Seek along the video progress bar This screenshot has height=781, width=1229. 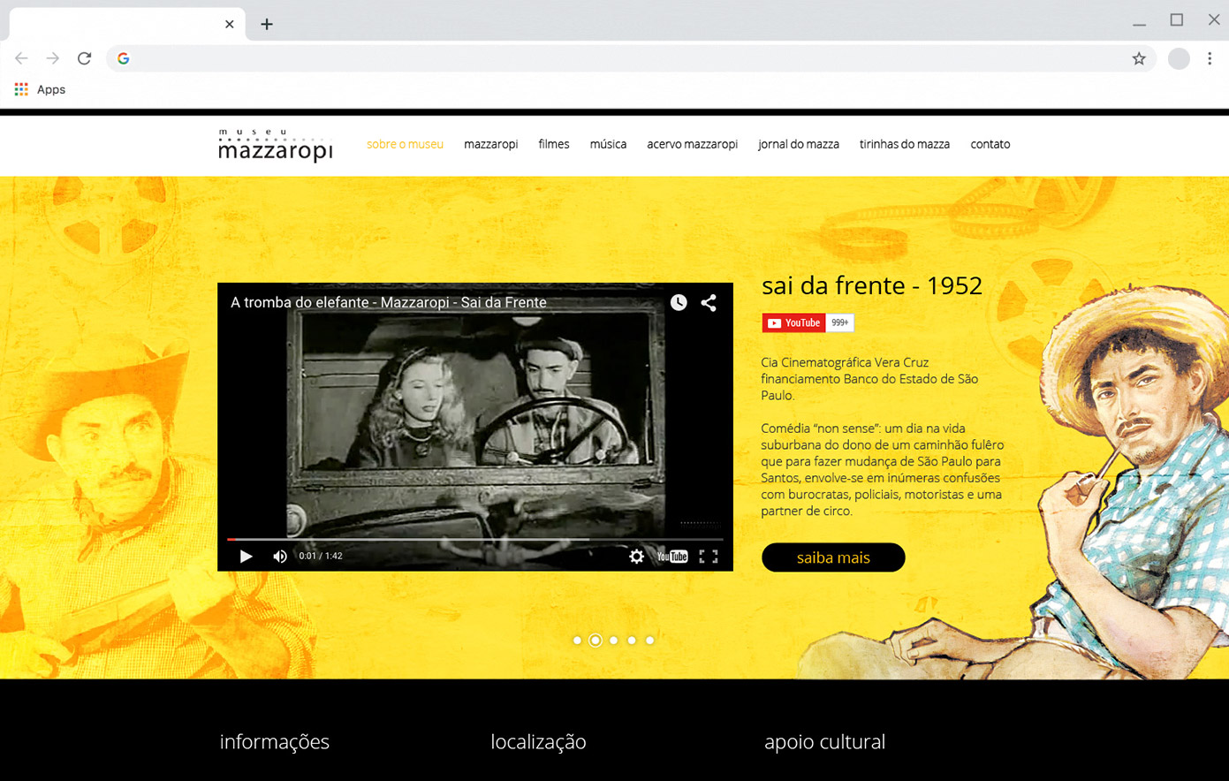tap(475, 539)
